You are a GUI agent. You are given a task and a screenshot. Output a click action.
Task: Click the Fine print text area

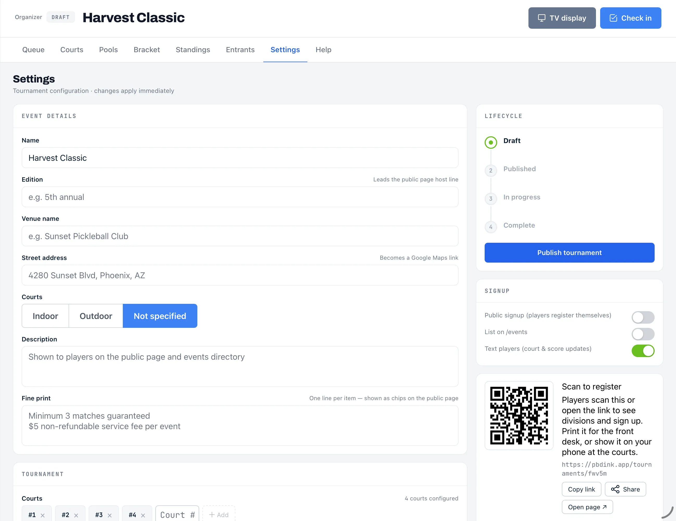tap(240, 425)
